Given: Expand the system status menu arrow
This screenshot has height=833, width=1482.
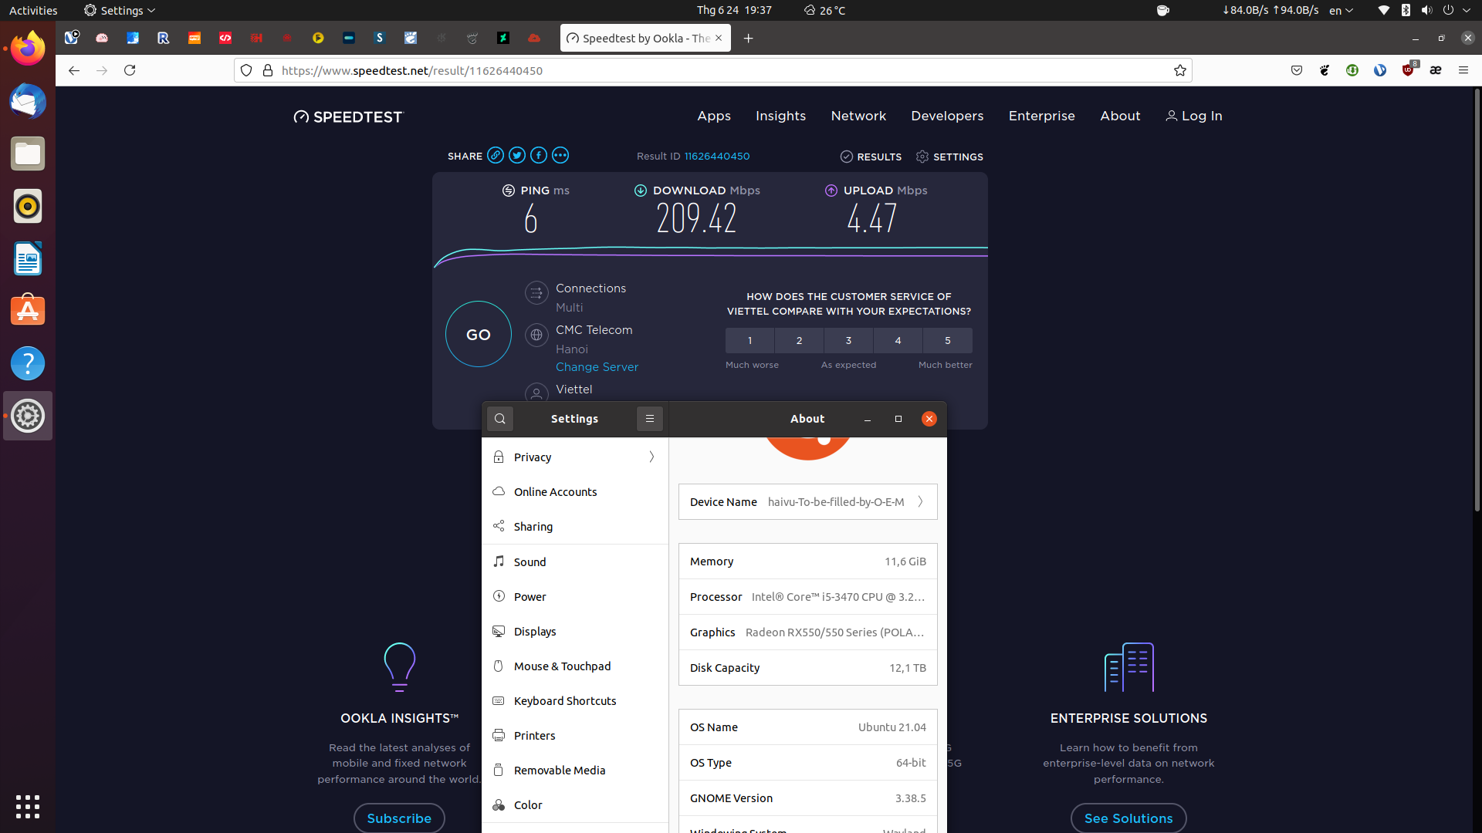Looking at the screenshot, I should [1467, 10].
